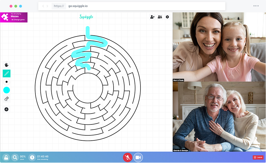Image resolution: width=266 pixels, height=163 pixels.
Task: Unmute the red microphone button
Action: 128,157
